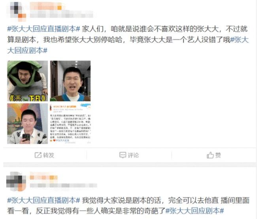
Task: Open the first post's blurred username
Action: (46, 7)
